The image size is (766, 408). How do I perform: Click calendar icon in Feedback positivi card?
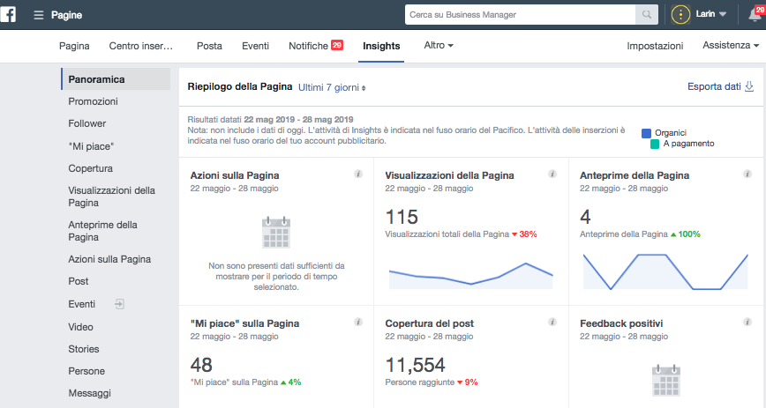tap(666, 380)
